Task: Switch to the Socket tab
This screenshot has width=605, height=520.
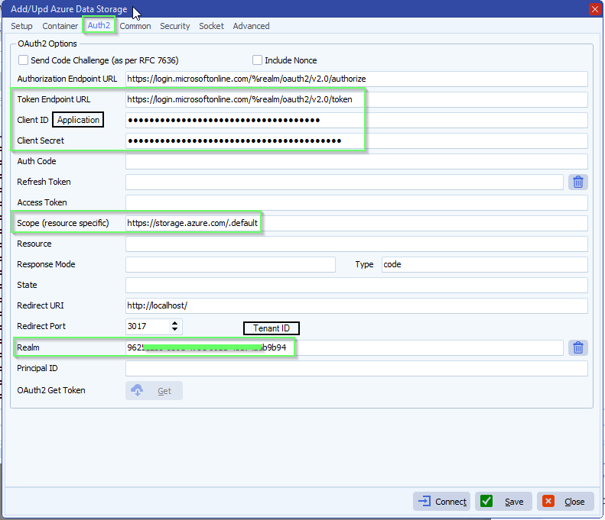Action: 211,26
